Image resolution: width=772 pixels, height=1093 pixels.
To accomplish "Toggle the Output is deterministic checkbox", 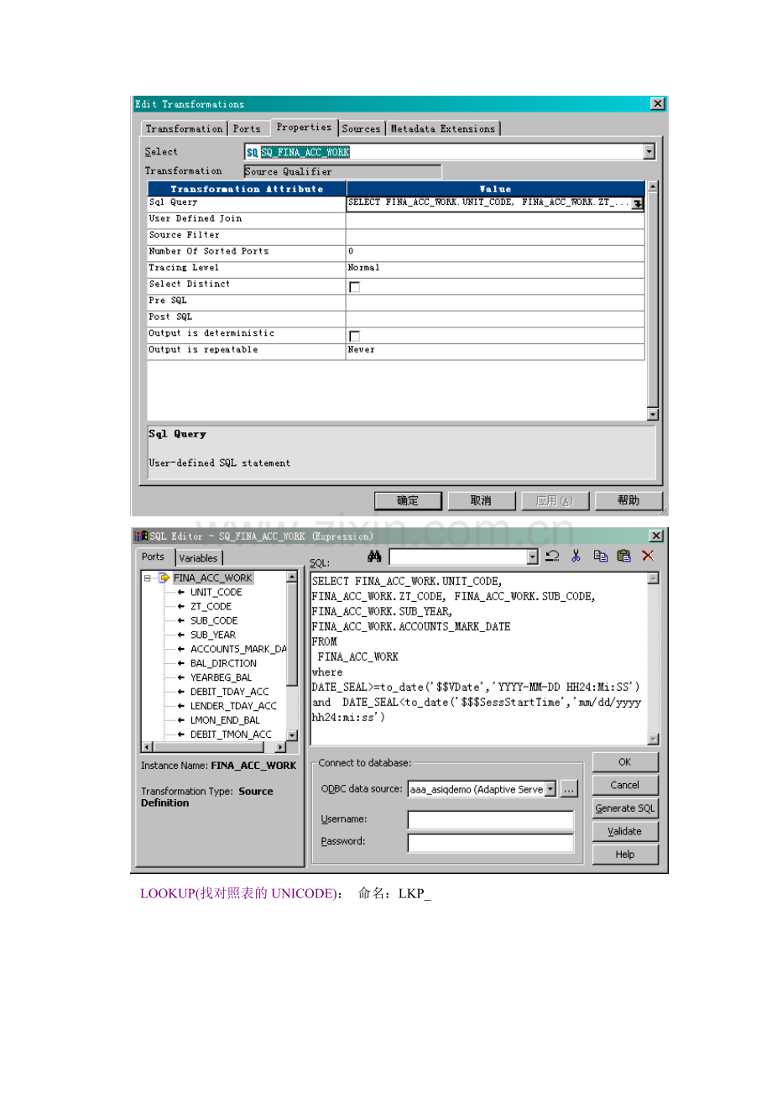I will [354, 336].
